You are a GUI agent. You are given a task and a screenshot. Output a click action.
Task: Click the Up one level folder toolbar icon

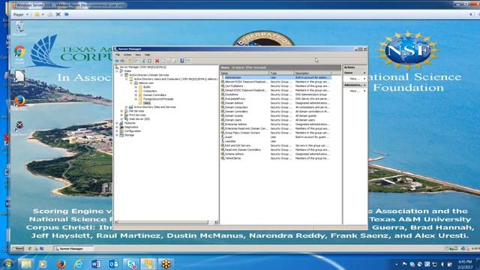[x=130, y=61]
